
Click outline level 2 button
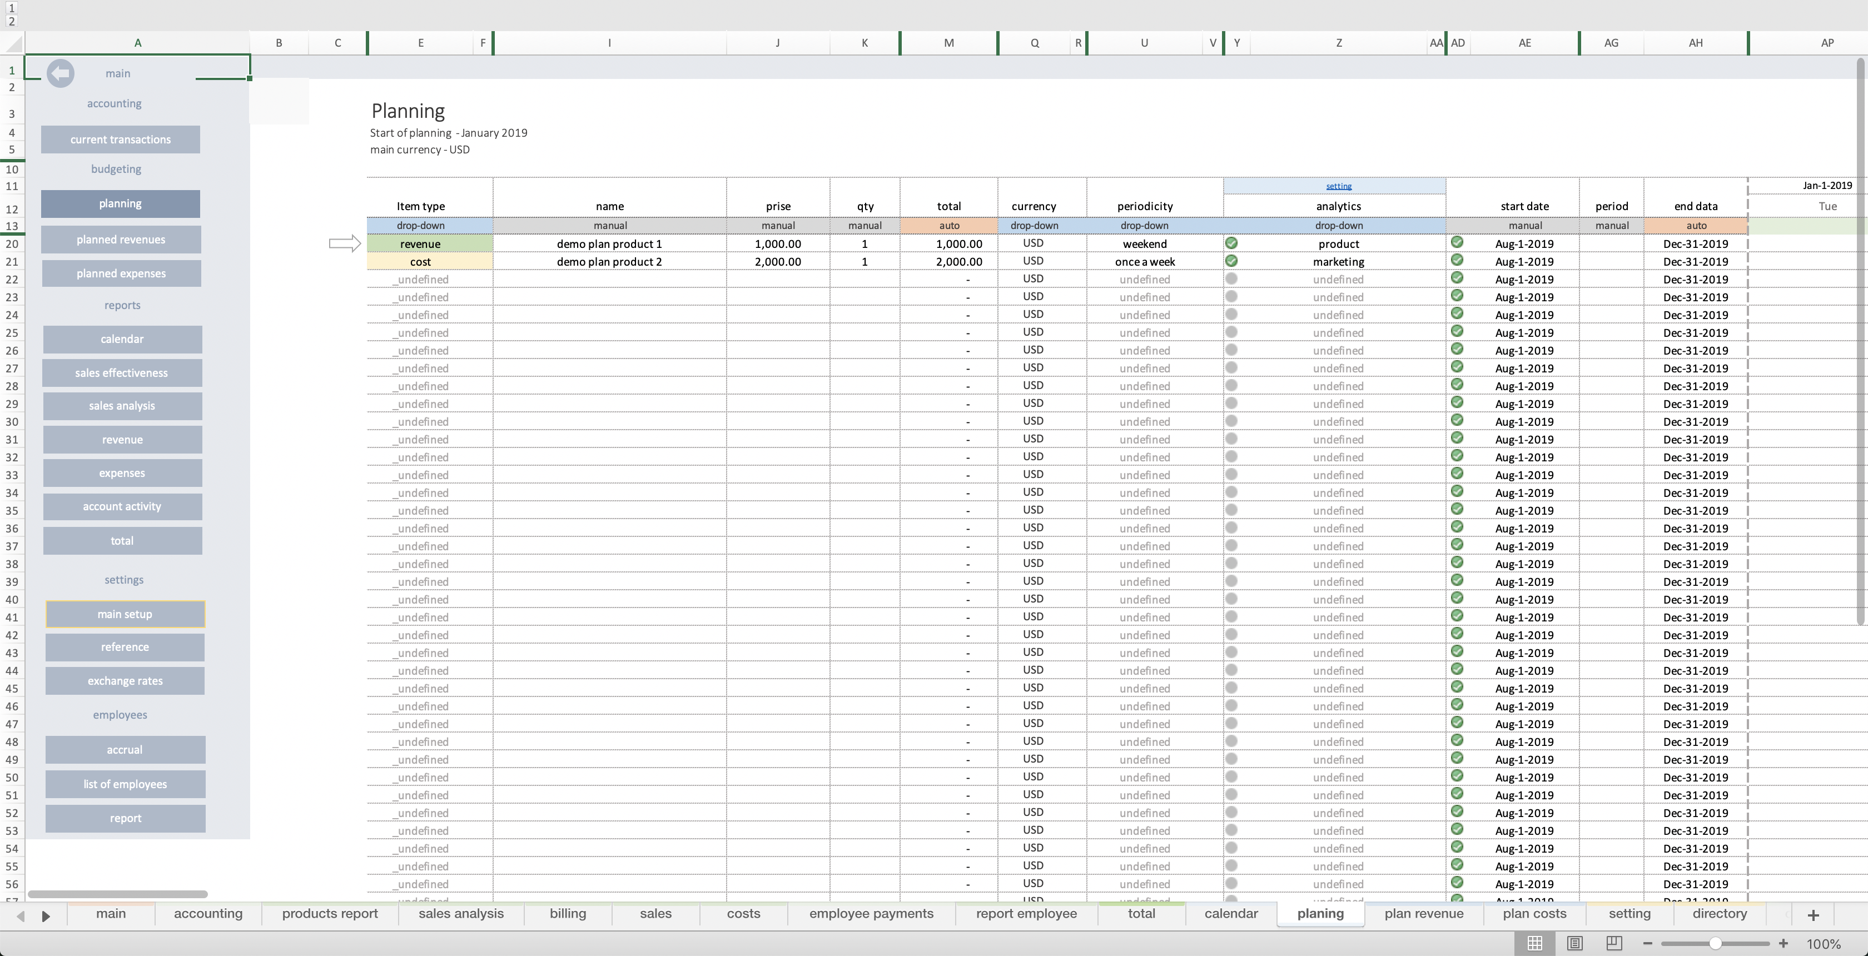tap(12, 21)
